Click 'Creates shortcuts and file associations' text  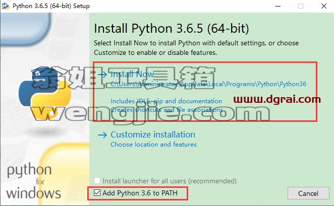167,110
